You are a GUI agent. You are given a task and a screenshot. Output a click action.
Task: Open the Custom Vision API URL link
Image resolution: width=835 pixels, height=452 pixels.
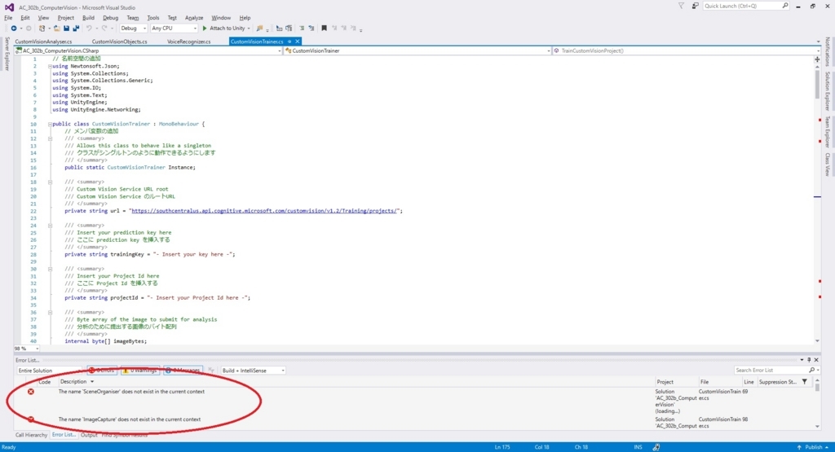click(x=264, y=211)
